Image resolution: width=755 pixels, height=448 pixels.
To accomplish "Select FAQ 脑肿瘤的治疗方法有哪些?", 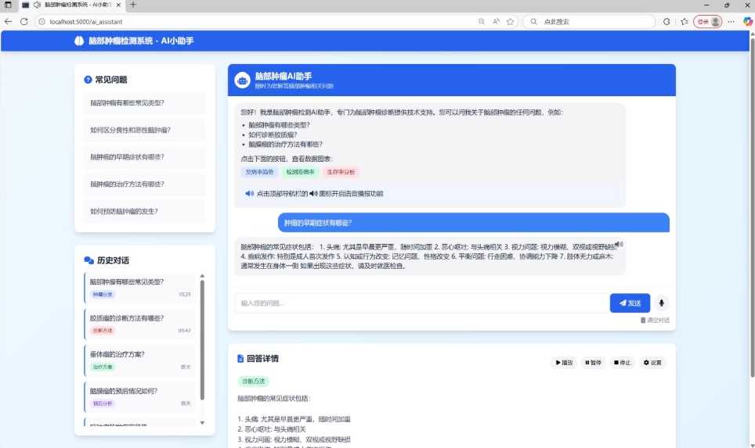I will tap(144, 184).
